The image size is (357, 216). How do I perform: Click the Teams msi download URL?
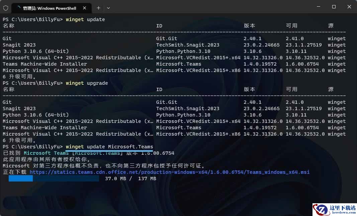(170, 172)
